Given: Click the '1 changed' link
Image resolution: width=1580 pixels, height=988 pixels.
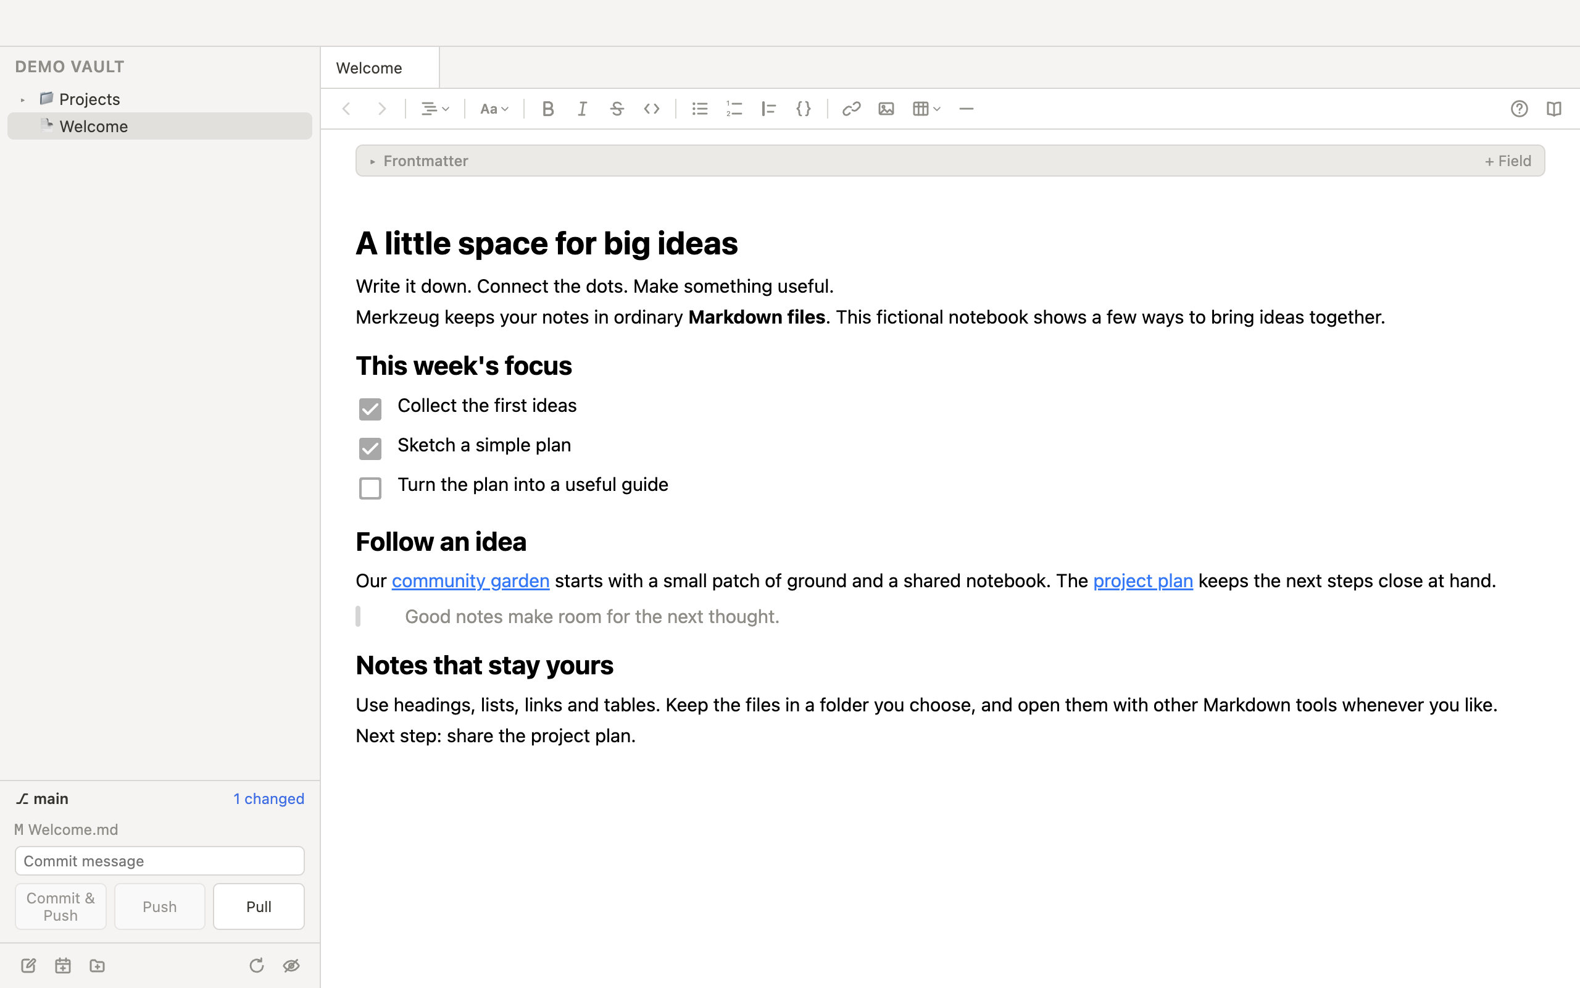Looking at the screenshot, I should [268, 798].
